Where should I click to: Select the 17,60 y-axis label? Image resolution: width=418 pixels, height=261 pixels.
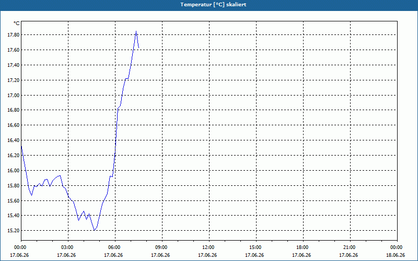(x=13, y=50)
